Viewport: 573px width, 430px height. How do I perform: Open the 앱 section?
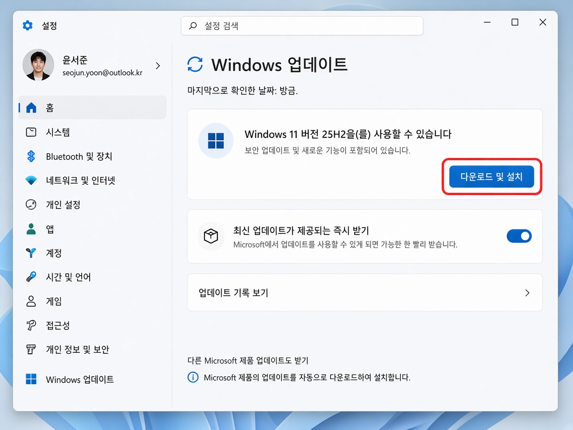[93, 229]
